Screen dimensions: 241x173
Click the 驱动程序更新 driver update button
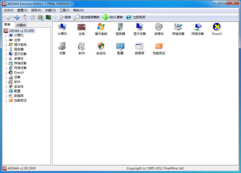point(86,17)
